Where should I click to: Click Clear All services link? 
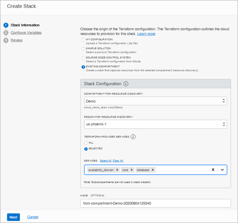click(118, 161)
